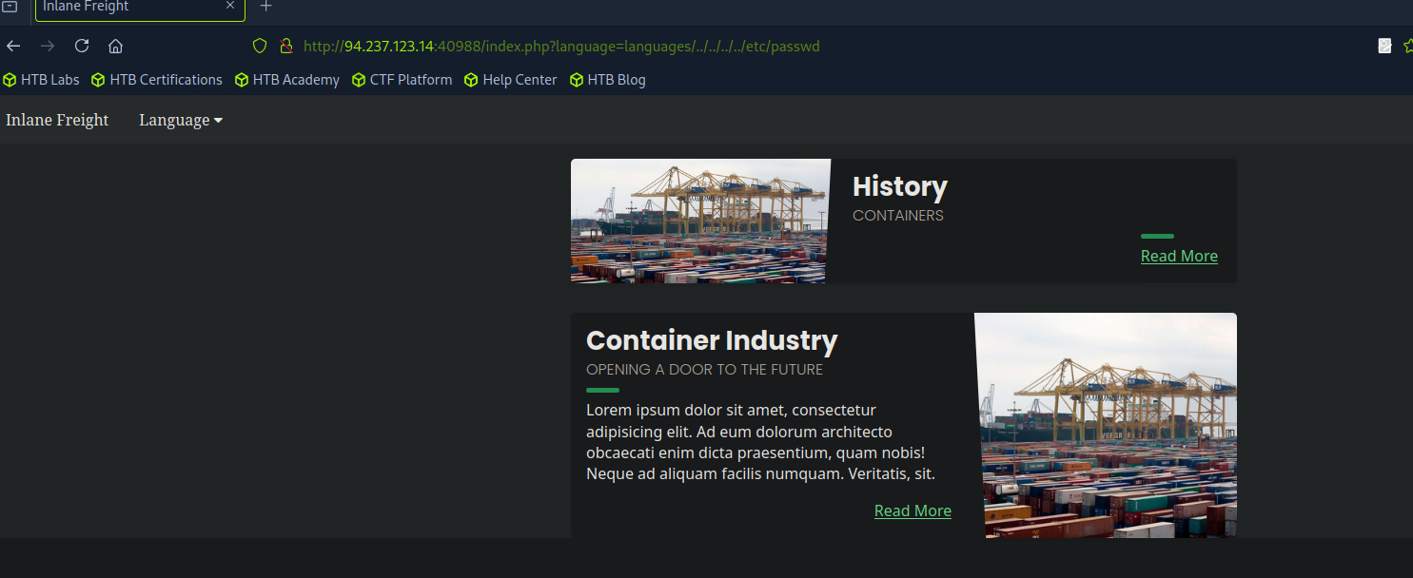Close the Inlane Freight tab
This screenshot has width=1413, height=578.
click(229, 7)
